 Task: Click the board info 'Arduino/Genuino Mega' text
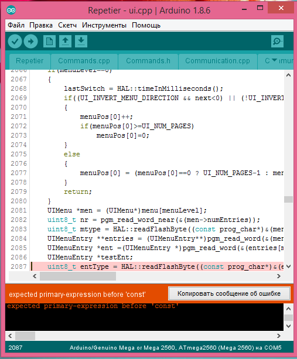175,348
